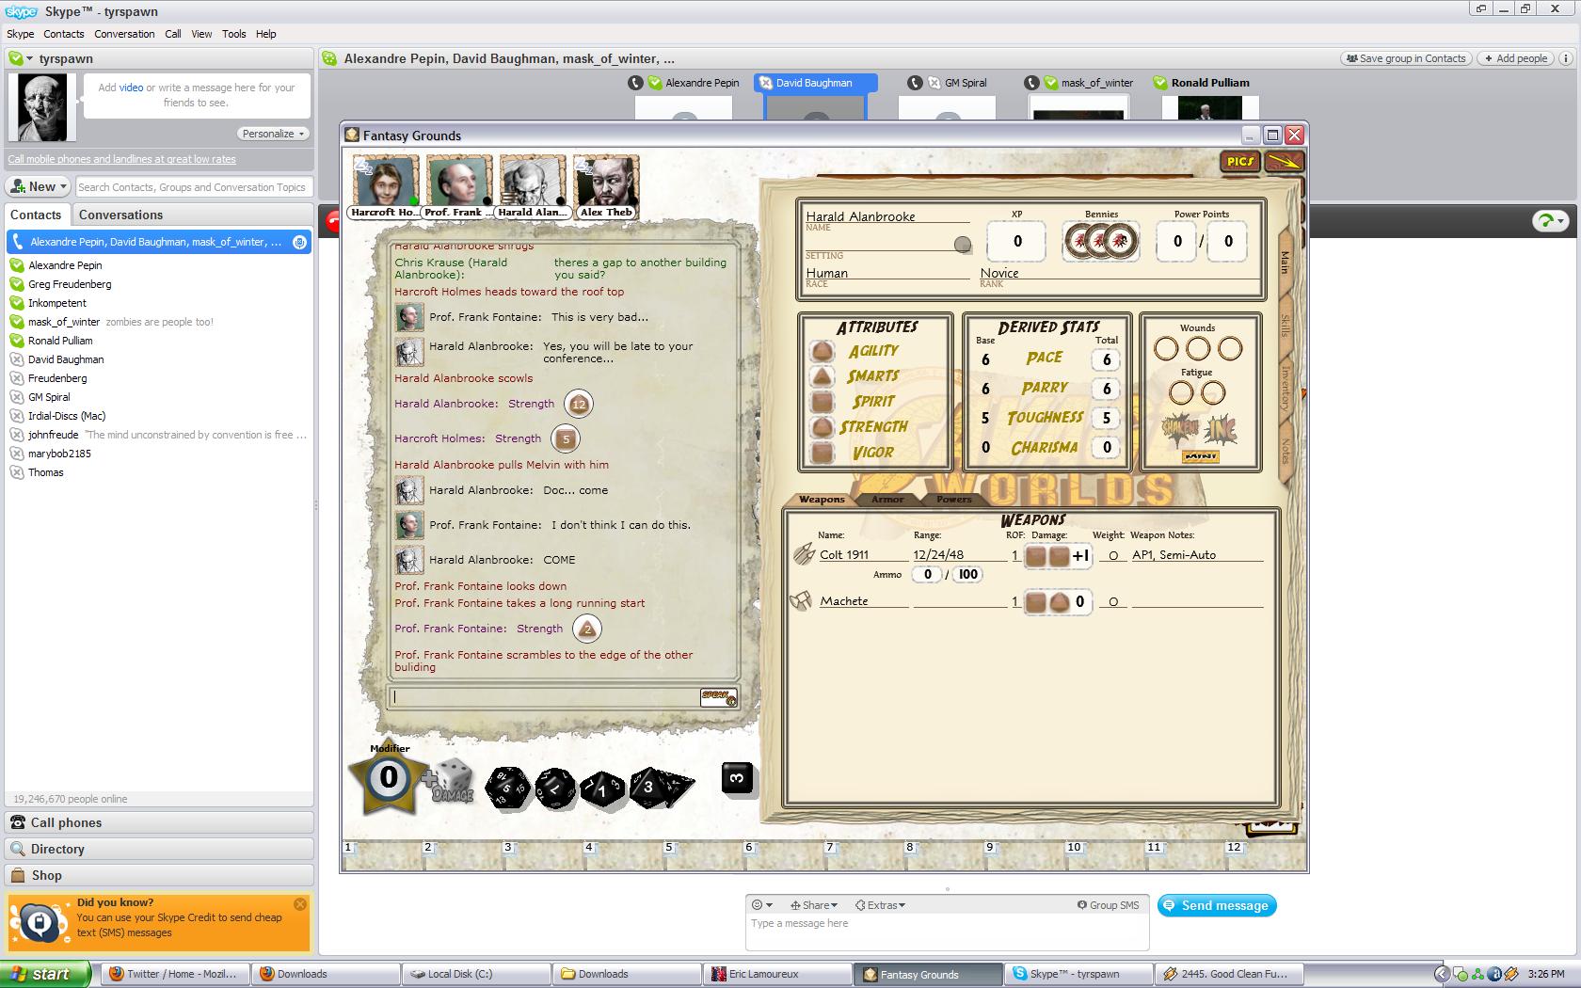Viewport: 1581px width, 988px height.
Task: Click the Group SMS button
Action: (x=1108, y=905)
